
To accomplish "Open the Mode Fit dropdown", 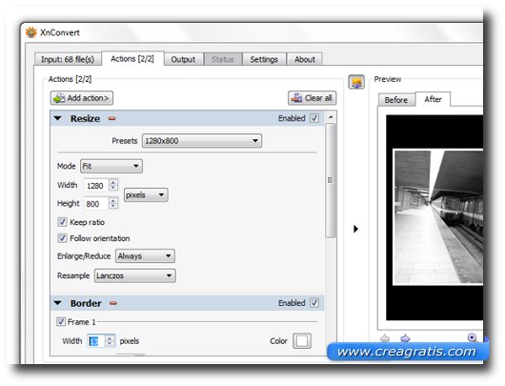I will [x=111, y=166].
